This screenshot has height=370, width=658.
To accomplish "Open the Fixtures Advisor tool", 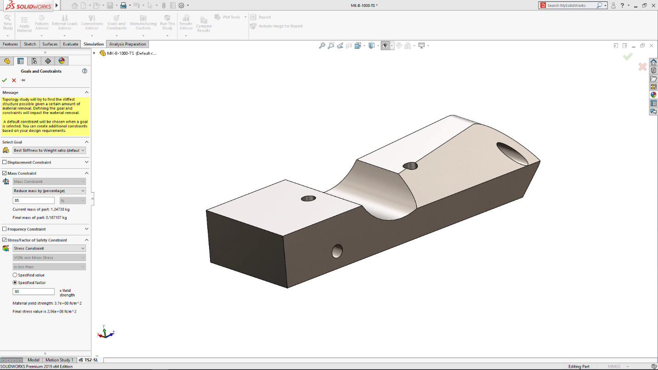I will [x=41, y=24].
